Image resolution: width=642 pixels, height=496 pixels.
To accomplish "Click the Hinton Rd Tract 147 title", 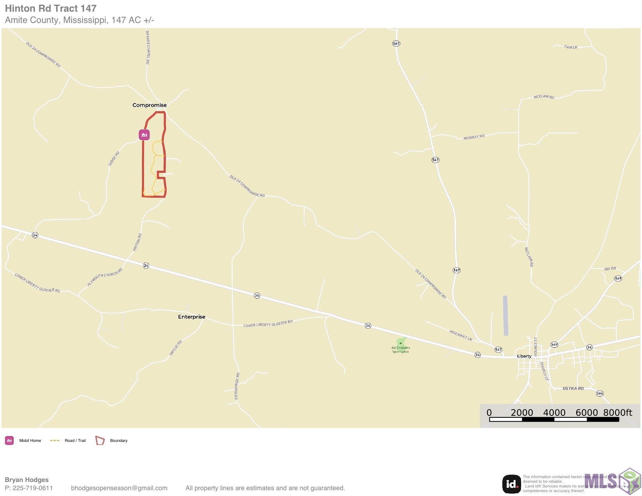I will (51, 8).
